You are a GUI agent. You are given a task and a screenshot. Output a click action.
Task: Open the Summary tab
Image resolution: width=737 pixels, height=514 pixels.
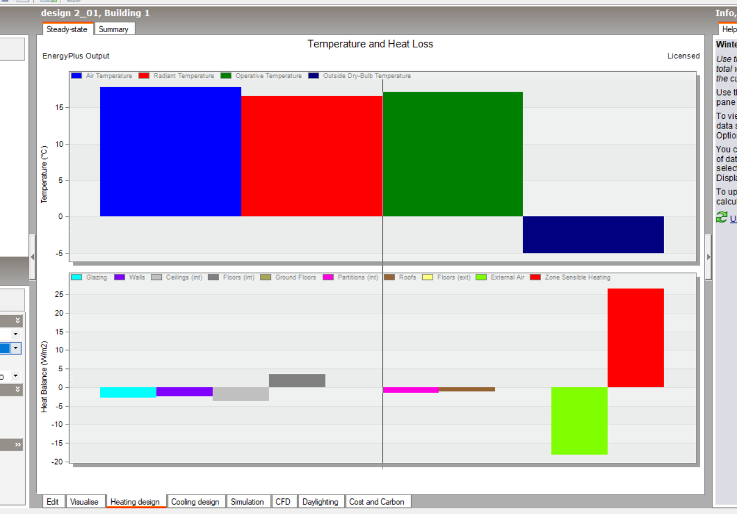pos(114,29)
